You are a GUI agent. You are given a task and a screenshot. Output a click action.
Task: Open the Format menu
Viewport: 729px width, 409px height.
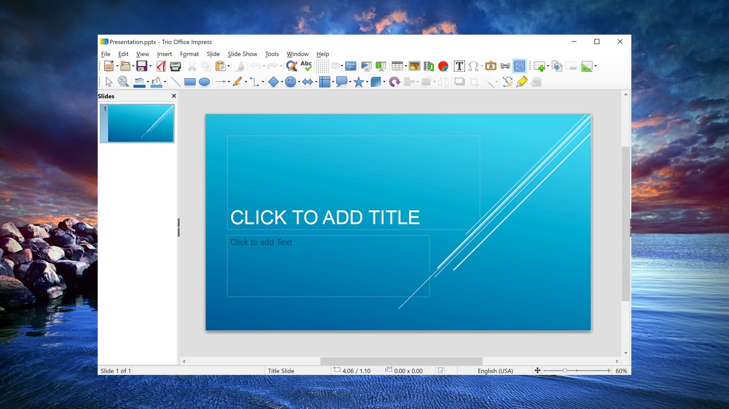pos(189,54)
